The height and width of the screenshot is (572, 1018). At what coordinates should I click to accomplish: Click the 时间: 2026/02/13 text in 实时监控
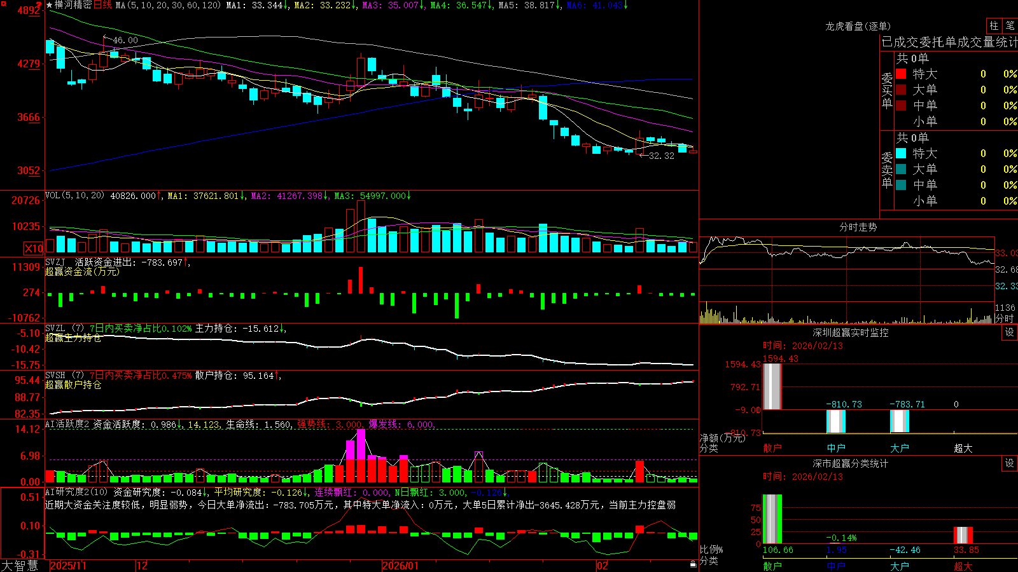[x=803, y=346]
